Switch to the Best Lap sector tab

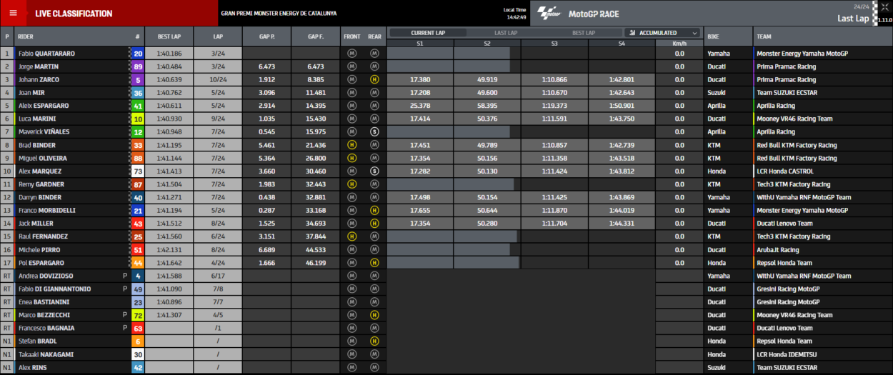[584, 33]
